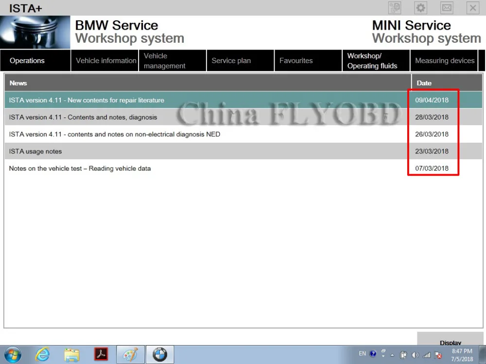The image size is (486, 364).
Task: Click the Display button
Action: [x=450, y=339]
